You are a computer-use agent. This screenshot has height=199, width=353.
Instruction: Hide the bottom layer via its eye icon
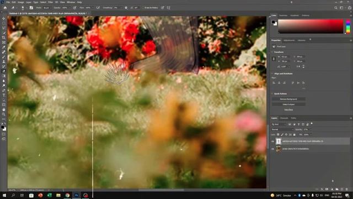click(272, 149)
